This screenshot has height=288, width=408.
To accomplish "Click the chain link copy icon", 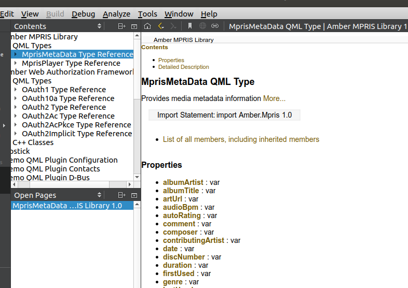I will [215, 26].
